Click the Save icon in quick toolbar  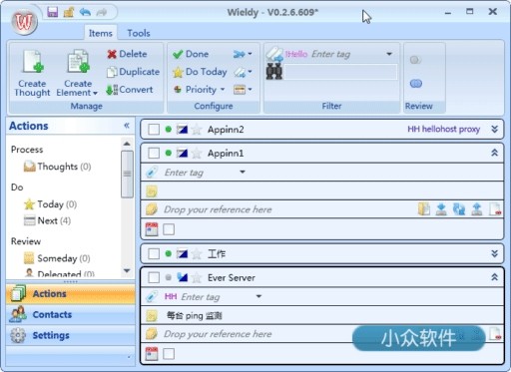point(53,12)
